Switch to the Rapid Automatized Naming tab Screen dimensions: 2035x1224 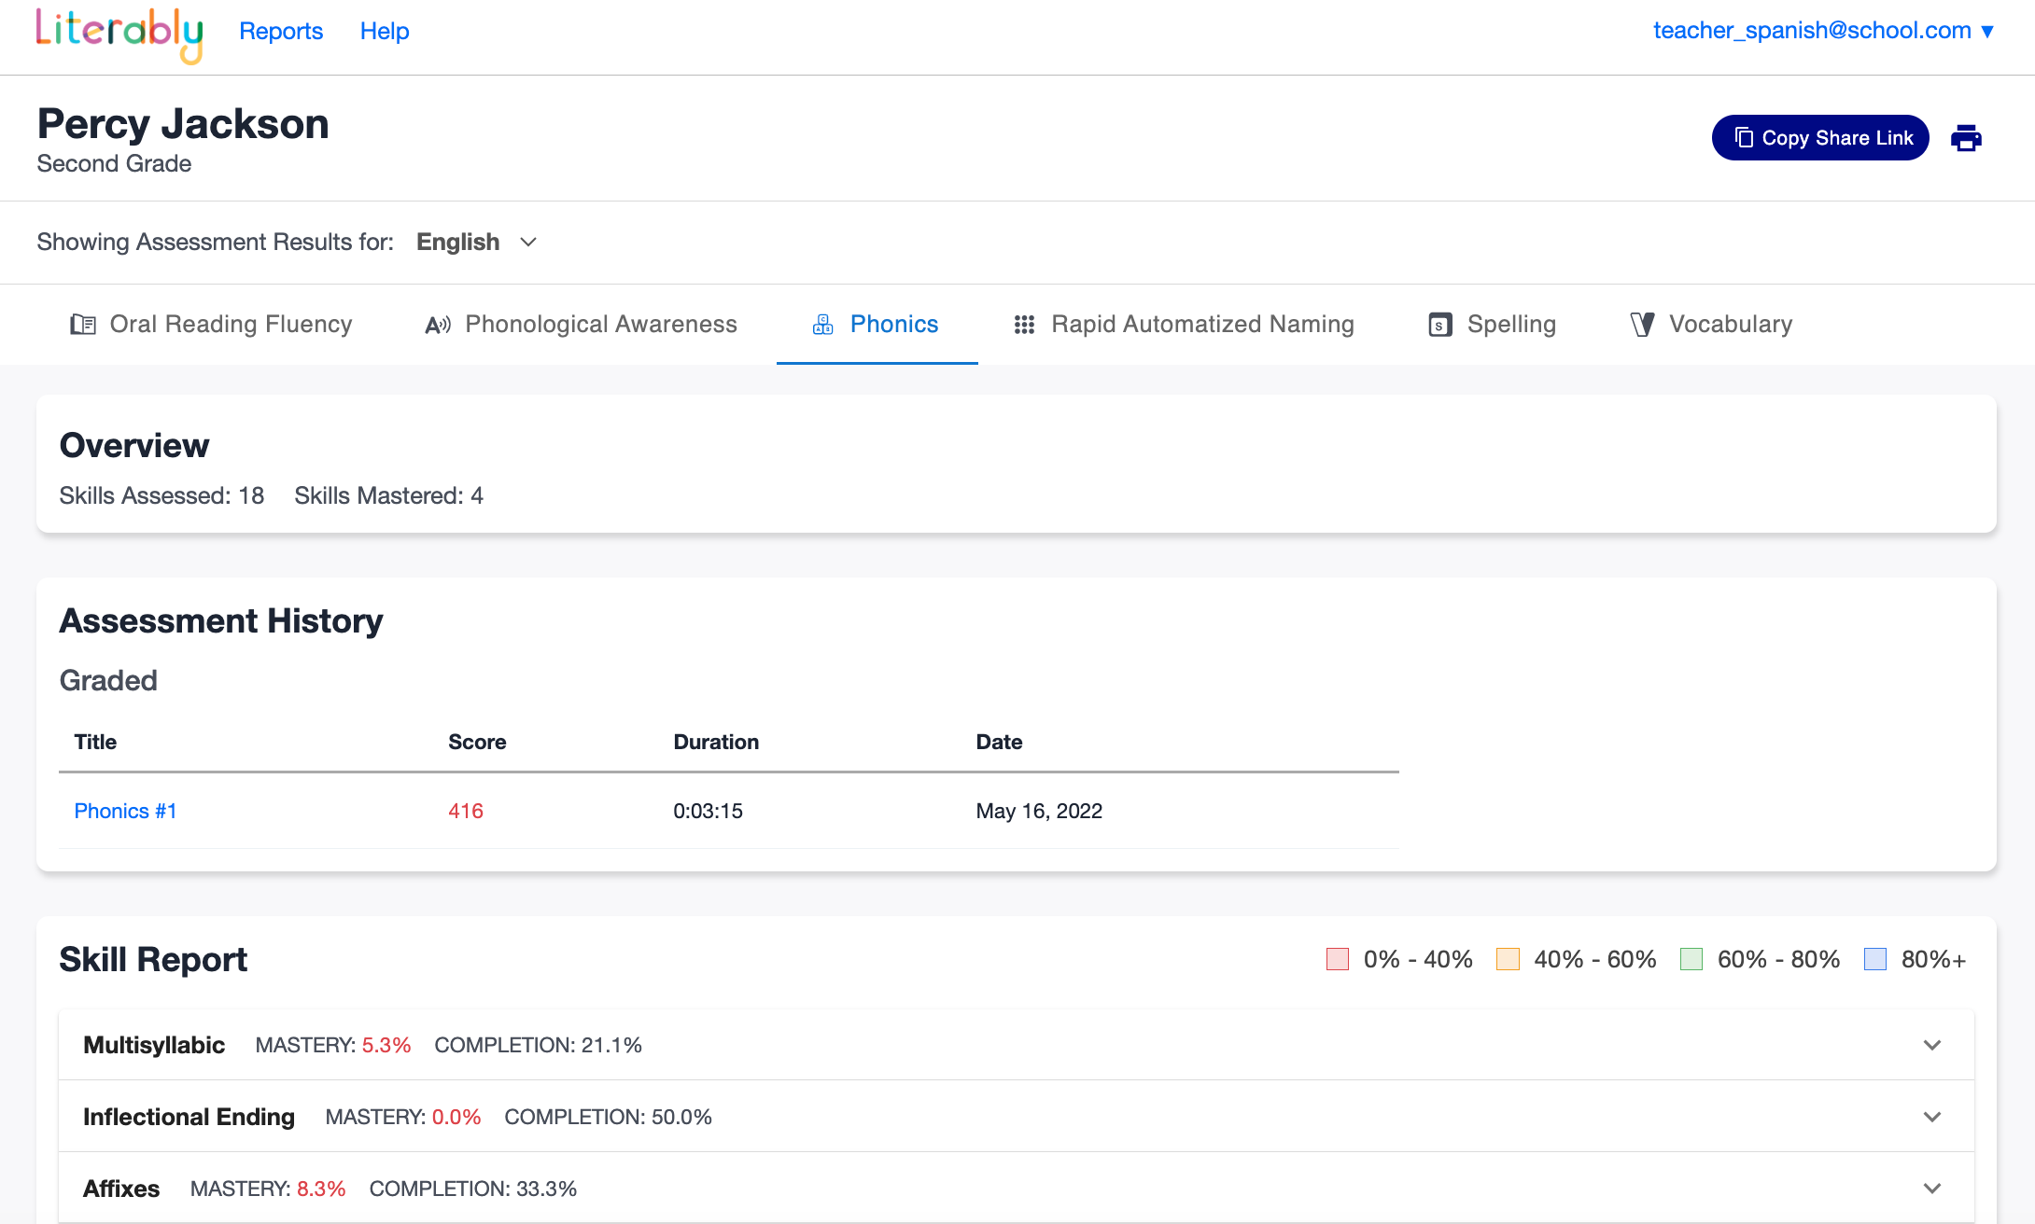[x=1184, y=325]
